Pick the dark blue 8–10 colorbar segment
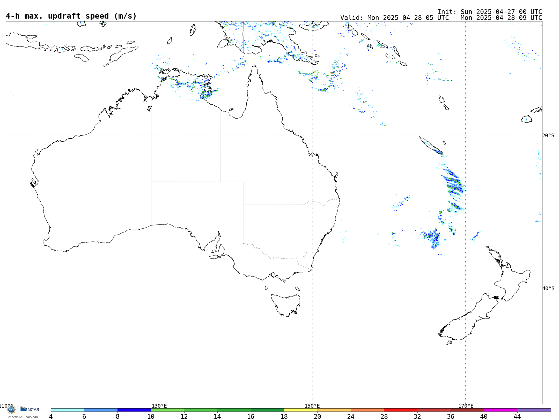Screen dimensions: 559x420 (x=134, y=410)
